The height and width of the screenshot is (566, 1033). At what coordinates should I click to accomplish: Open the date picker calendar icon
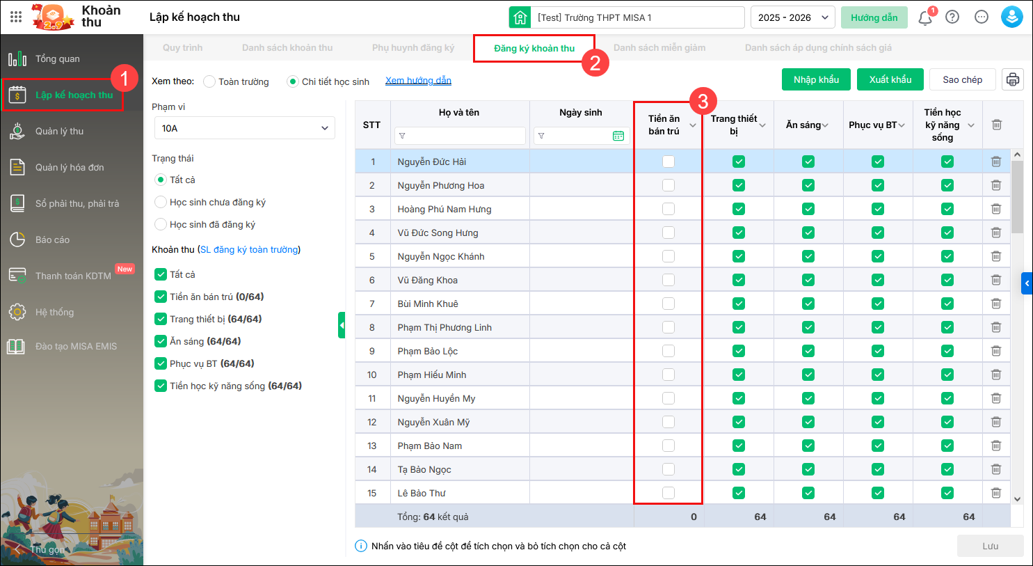618,136
